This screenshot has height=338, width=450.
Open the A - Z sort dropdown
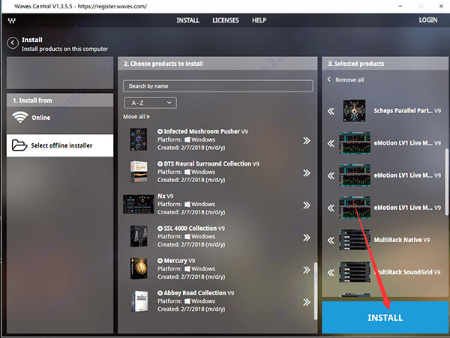[151, 103]
